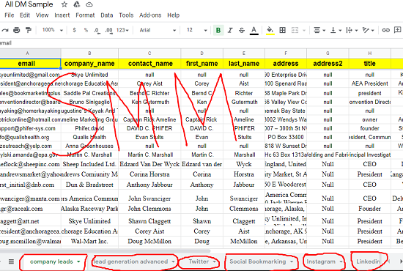Screen dimensions: 403x271
Task: Open the company leads tab dropdown arrow
Action: point(78,261)
